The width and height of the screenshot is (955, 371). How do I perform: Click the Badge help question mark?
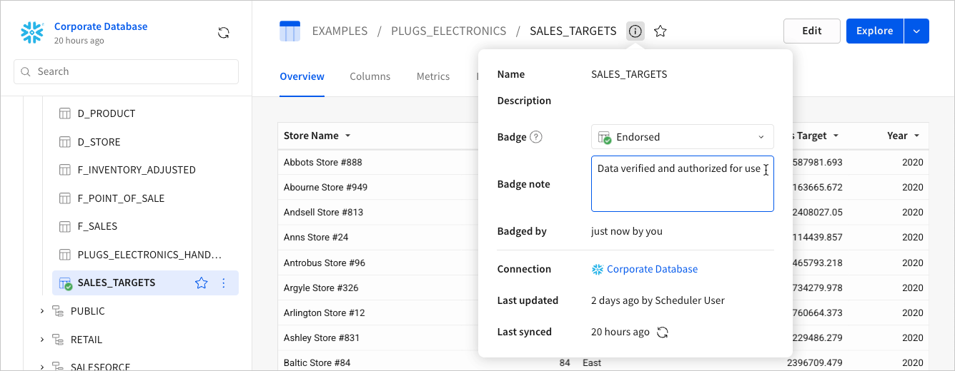click(536, 137)
